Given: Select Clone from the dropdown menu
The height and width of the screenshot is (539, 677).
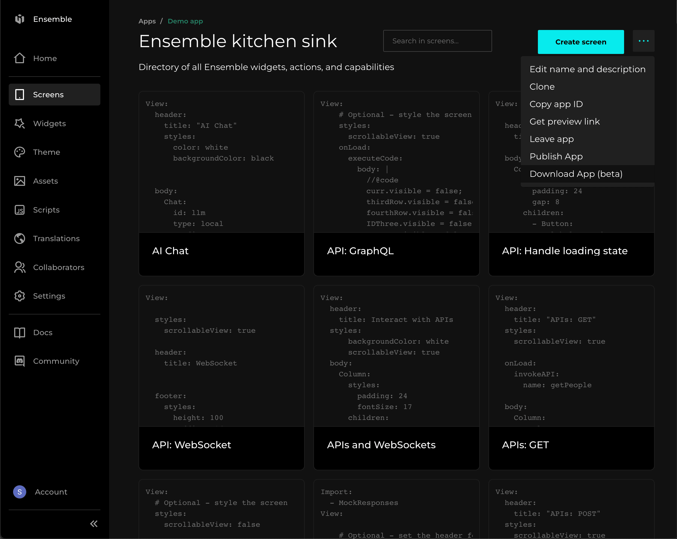Looking at the screenshot, I should [542, 87].
